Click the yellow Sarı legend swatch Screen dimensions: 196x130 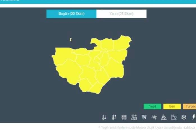coord(172,106)
